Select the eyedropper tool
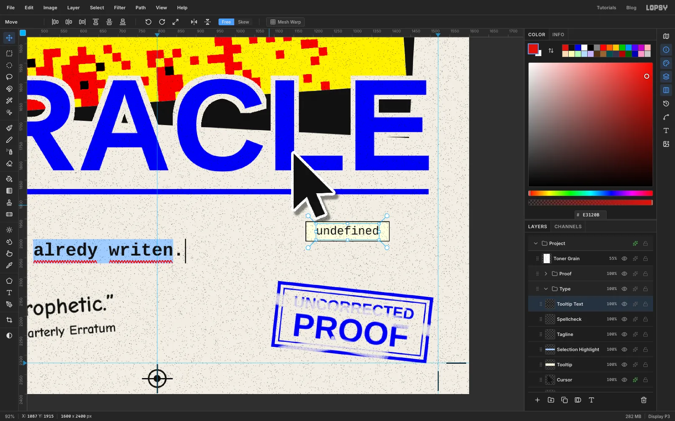The height and width of the screenshot is (421, 675). pos(9,265)
